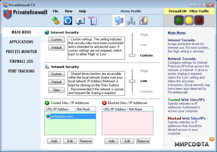The height and width of the screenshot is (152, 217).
Task: Open the Firewall Log tab
Action: (21, 61)
